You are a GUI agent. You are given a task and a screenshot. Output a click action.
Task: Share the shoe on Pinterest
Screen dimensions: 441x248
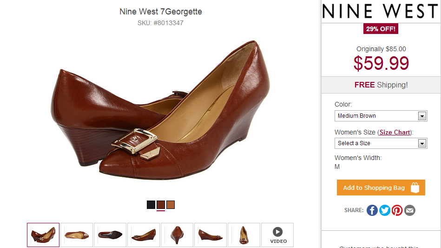pyautogui.click(x=397, y=210)
